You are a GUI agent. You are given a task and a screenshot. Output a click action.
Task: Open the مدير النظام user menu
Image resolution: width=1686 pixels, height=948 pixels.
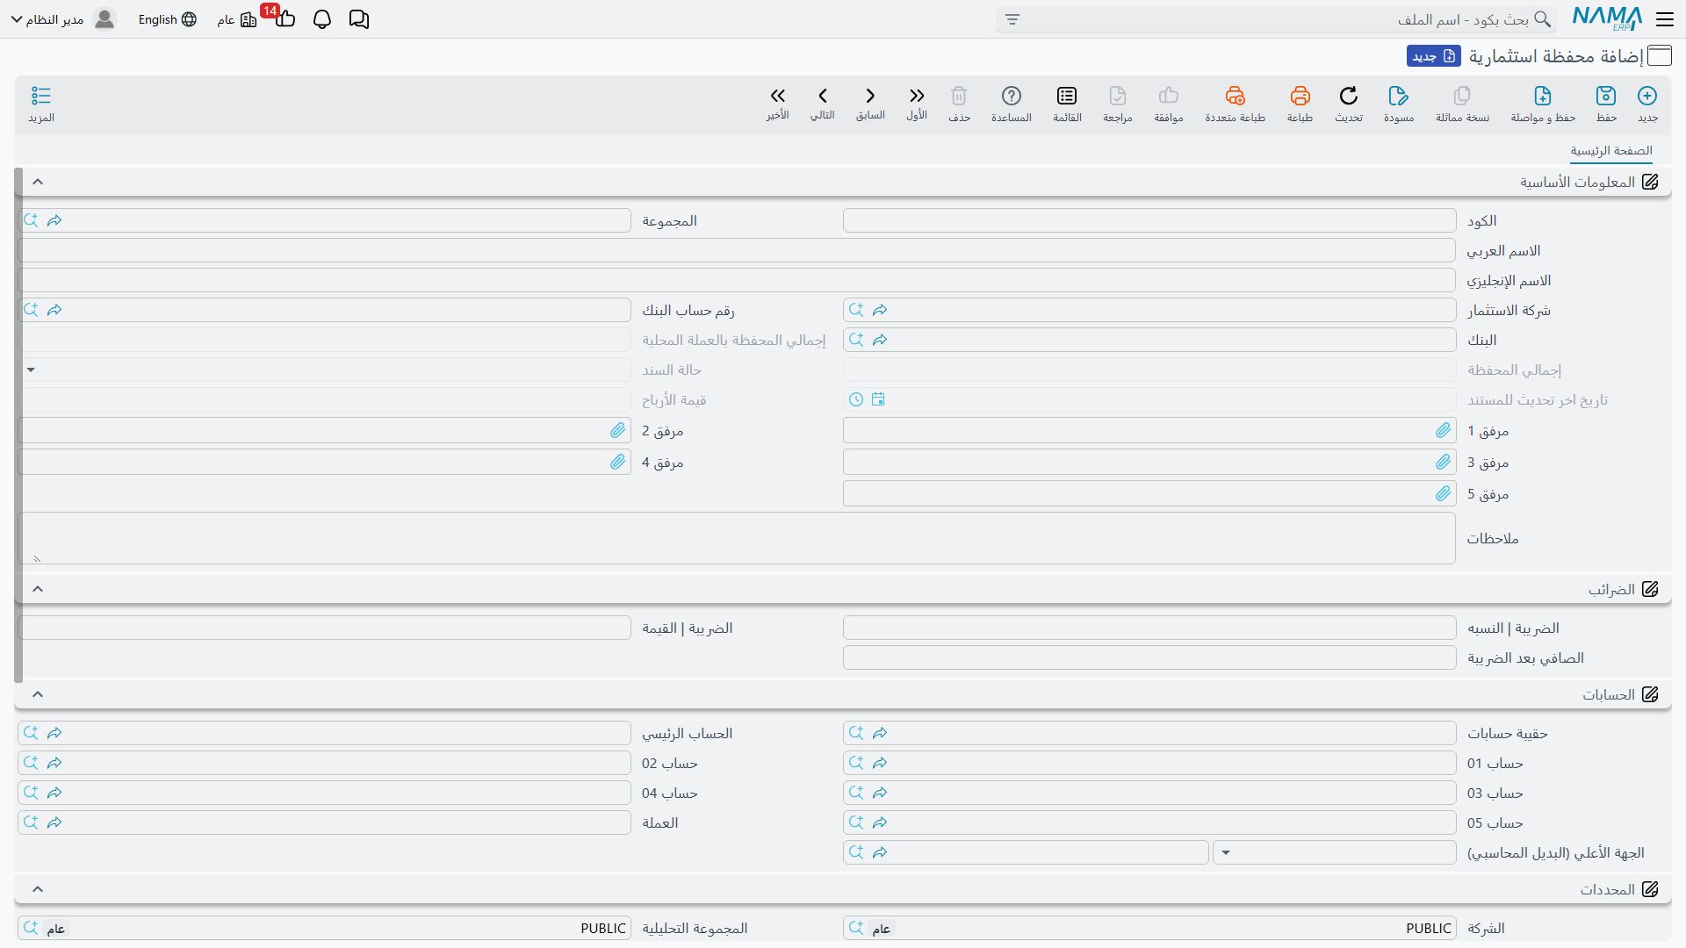(63, 19)
